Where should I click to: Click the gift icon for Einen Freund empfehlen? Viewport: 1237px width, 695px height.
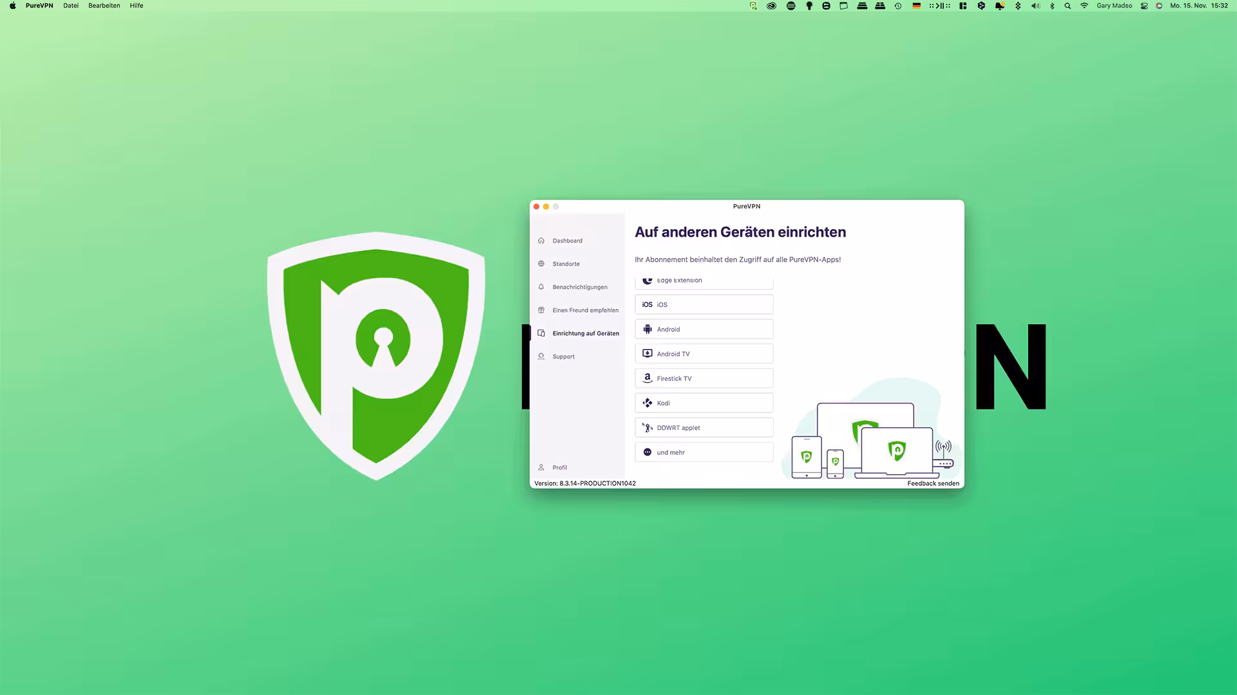[x=541, y=310]
